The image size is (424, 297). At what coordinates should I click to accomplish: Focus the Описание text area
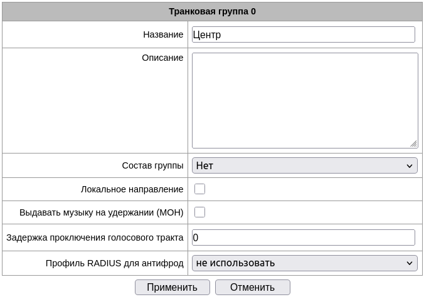[304, 100]
